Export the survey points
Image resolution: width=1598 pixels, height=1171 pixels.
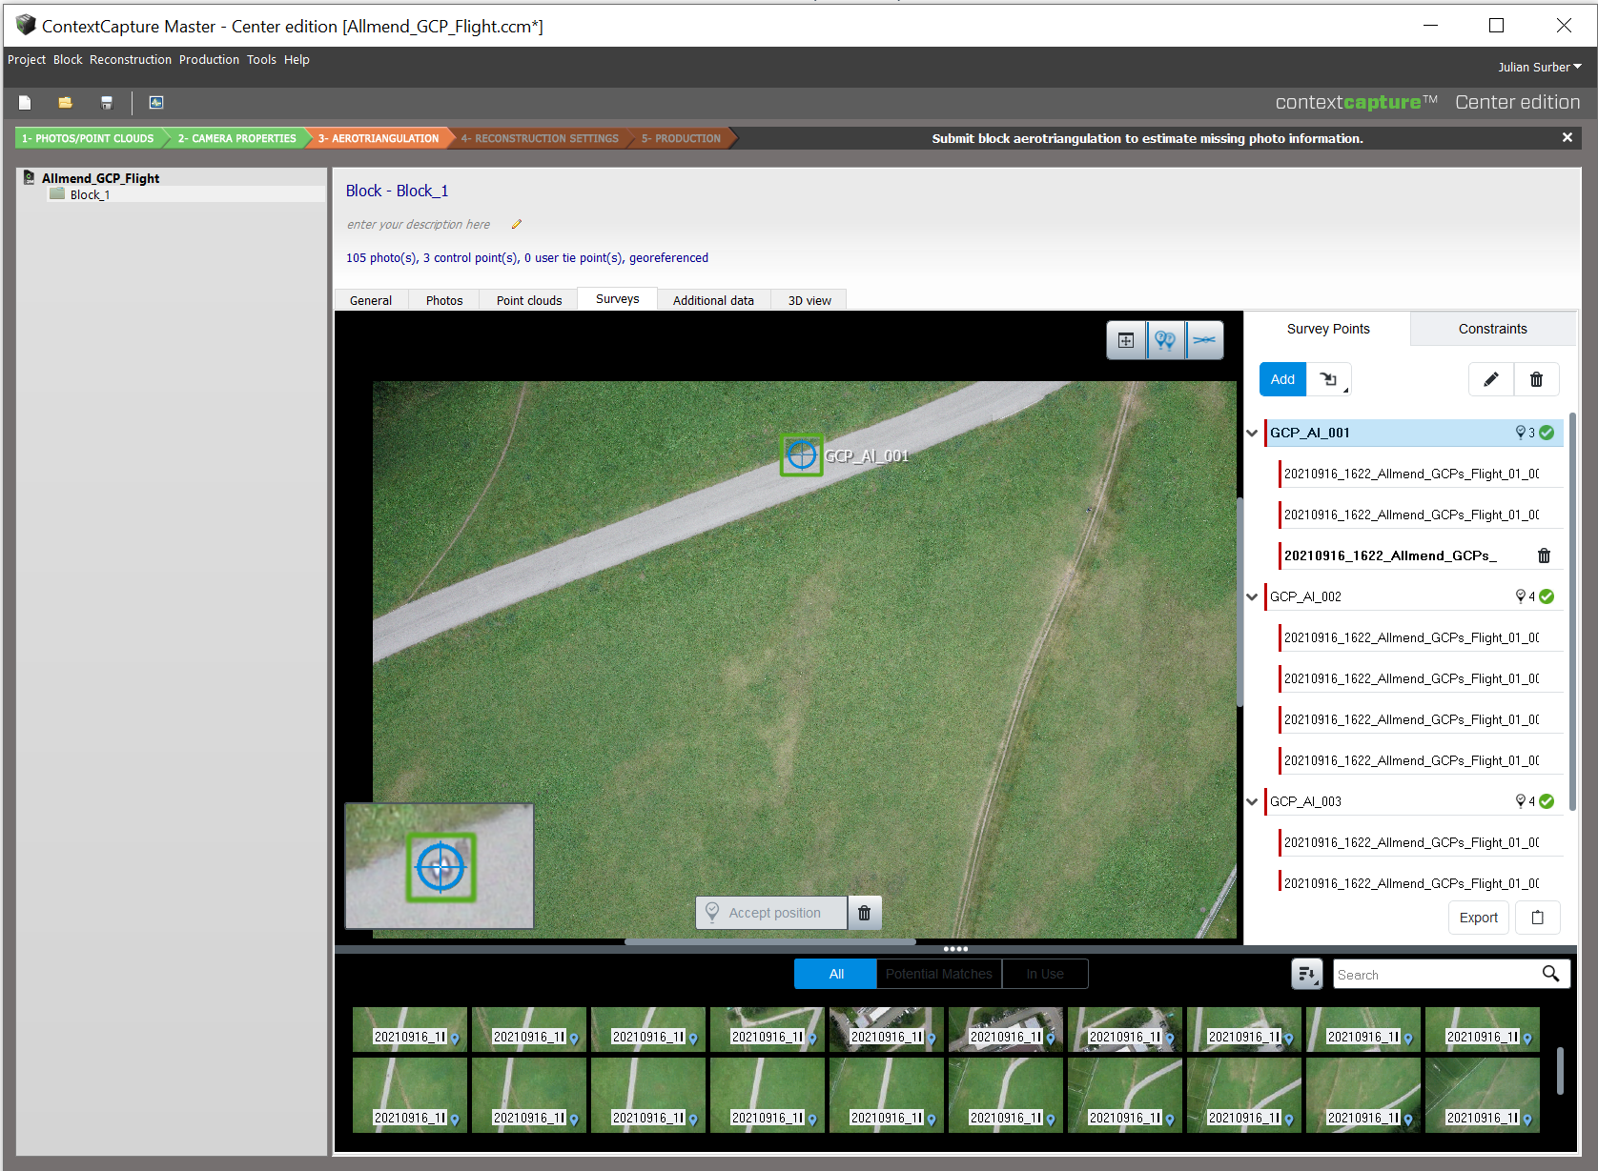point(1478,918)
